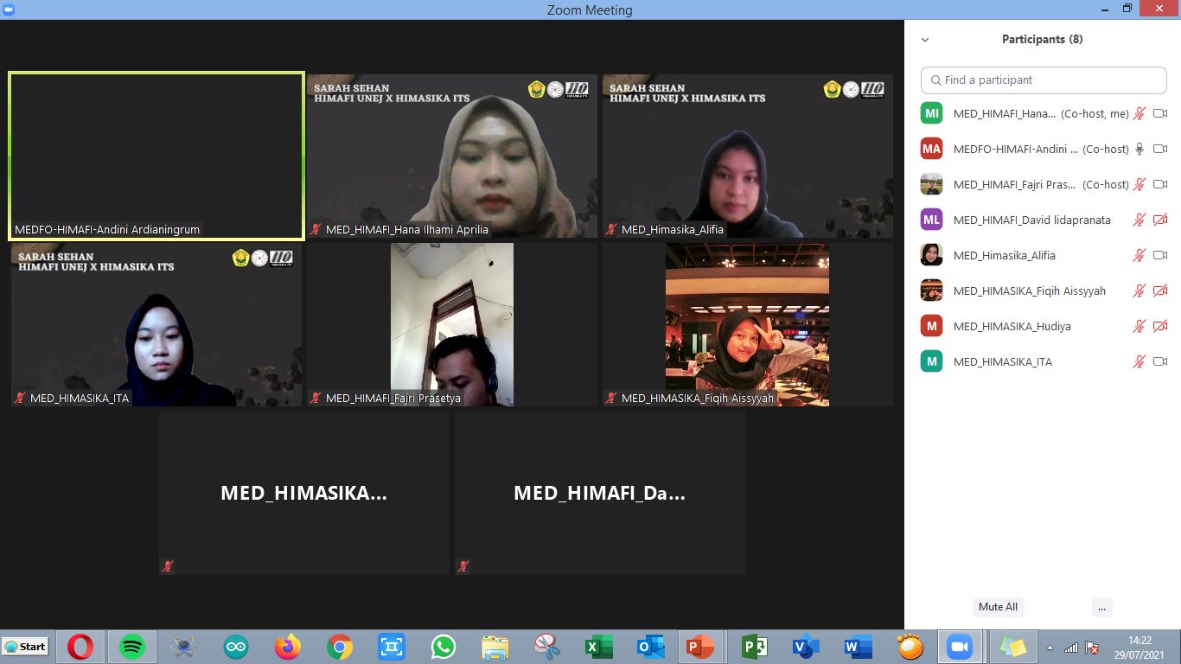Toggle the mute icon for MED_HIMAFI_Hana (me)
The height and width of the screenshot is (664, 1181).
(1140, 114)
